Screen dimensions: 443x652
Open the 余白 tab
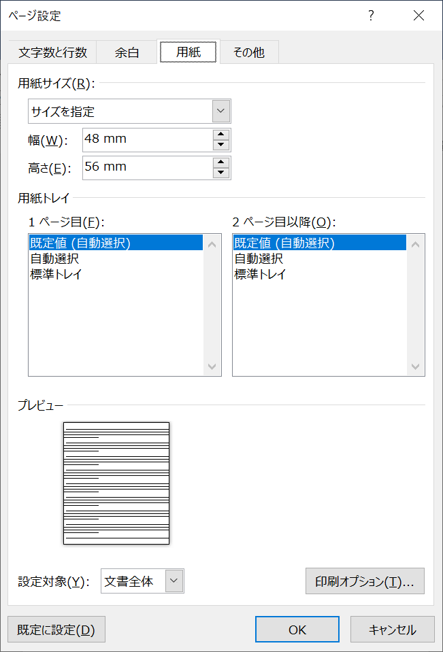(x=127, y=53)
